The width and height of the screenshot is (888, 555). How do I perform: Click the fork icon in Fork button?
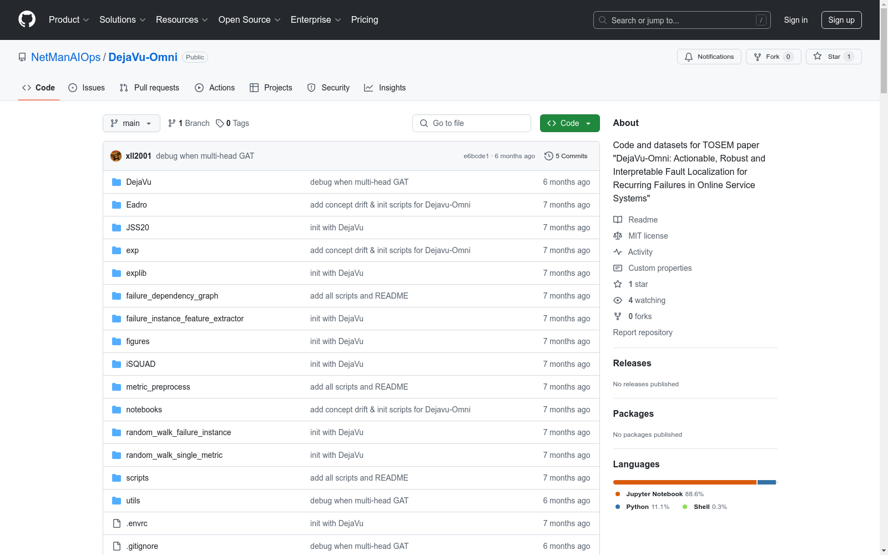pyautogui.click(x=758, y=57)
